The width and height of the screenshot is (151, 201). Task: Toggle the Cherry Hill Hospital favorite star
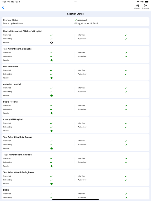pyautogui.click(x=51, y=131)
